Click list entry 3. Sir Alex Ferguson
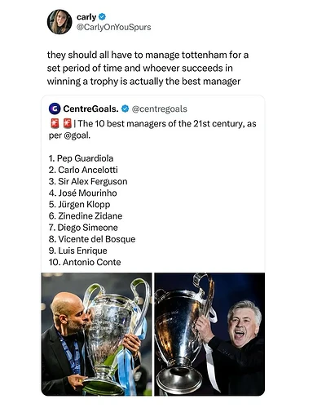326x408 pixels. pos(88,181)
